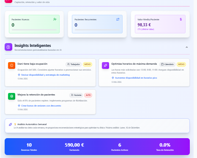
Task: Click the lightbulb icon beside Análisis Automático Semanal
Action: [x=15, y=124]
